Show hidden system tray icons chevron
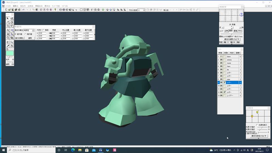Viewport: 272px width, 153px height. pos(234,150)
